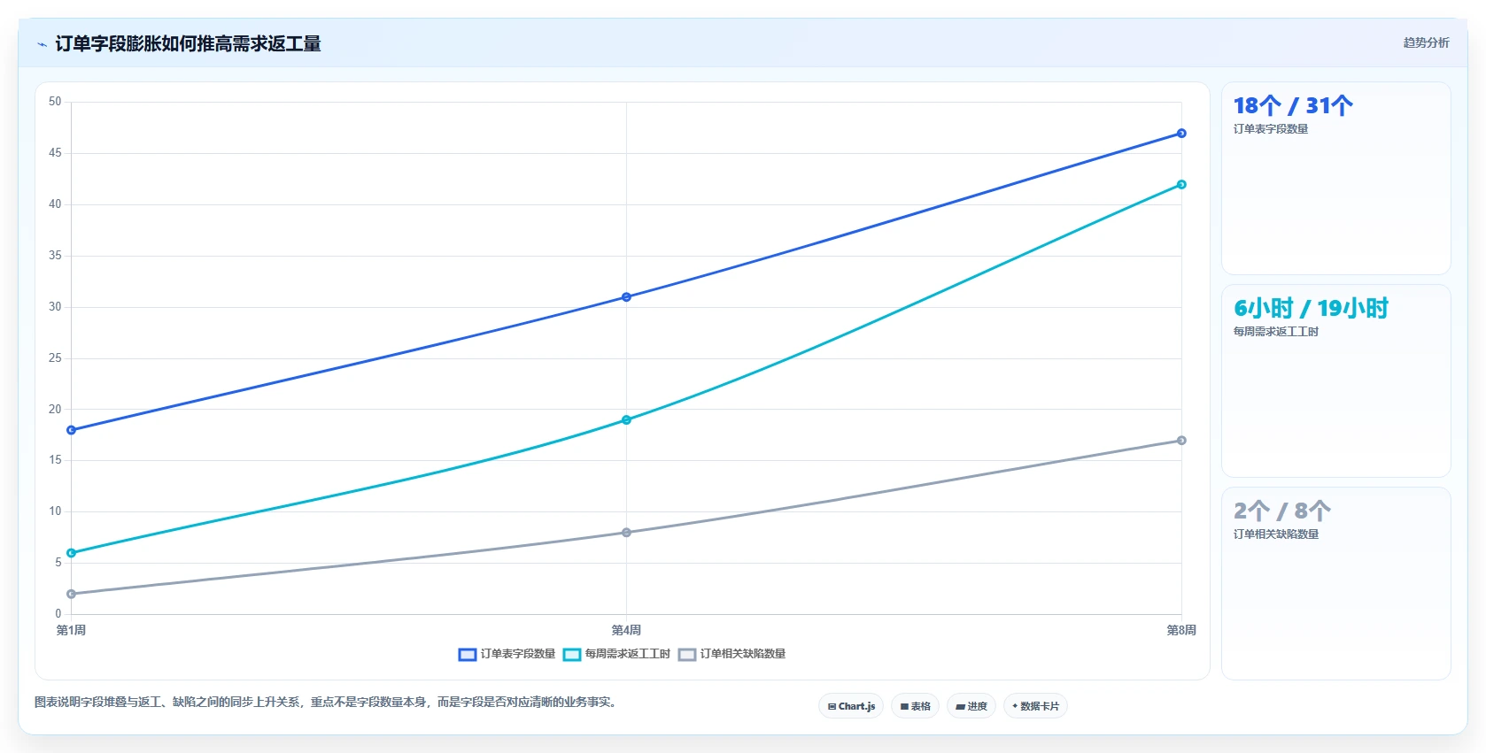This screenshot has width=1486, height=753.
Task: Toggle the 每周需求返工工时 legend item
Action: (x=616, y=654)
